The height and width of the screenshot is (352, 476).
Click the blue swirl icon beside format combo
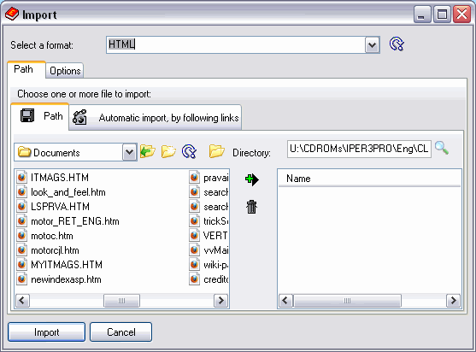[x=397, y=44]
